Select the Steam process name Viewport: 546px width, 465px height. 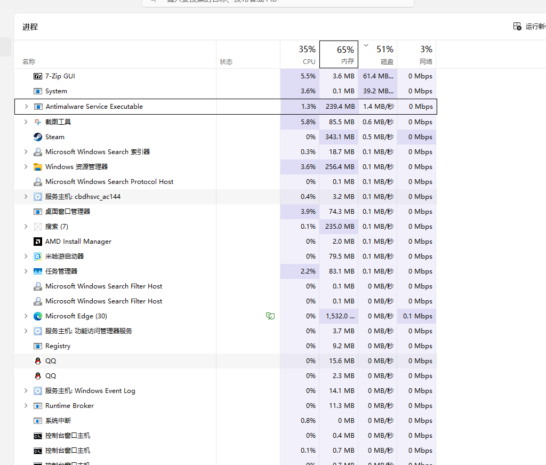pyautogui.click(x=55, y=137)
